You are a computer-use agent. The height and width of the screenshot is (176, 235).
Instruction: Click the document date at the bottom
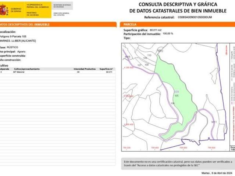pyautogui.click(x=217, y=173)
